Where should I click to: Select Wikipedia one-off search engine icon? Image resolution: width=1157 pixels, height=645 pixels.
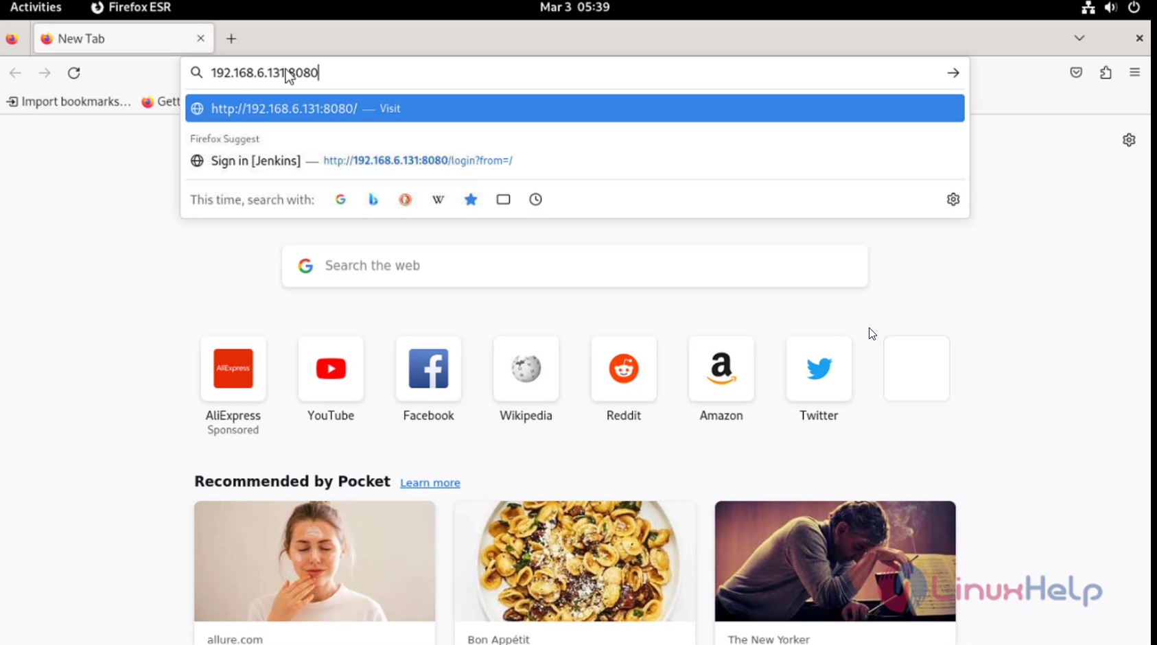pos(438,200)
